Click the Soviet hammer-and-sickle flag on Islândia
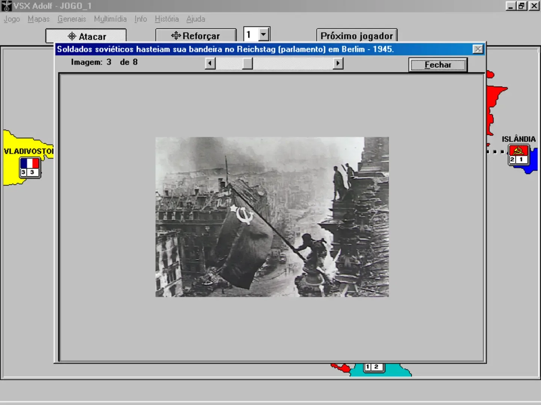541x405 pixels. coord(518,151)
